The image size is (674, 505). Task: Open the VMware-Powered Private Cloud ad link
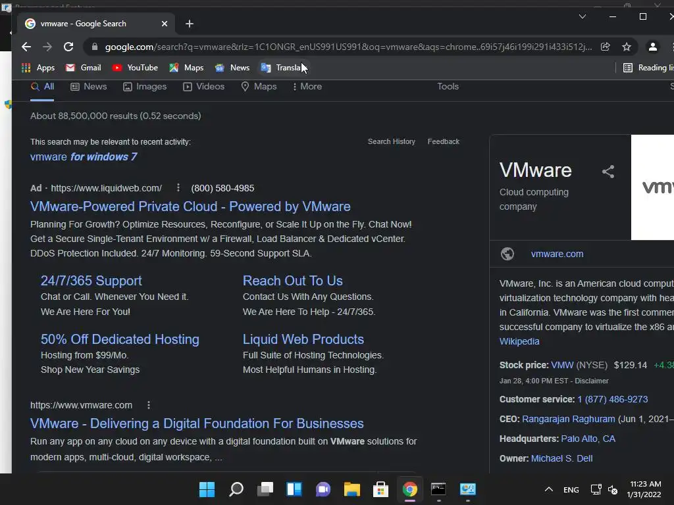(190, 206)
